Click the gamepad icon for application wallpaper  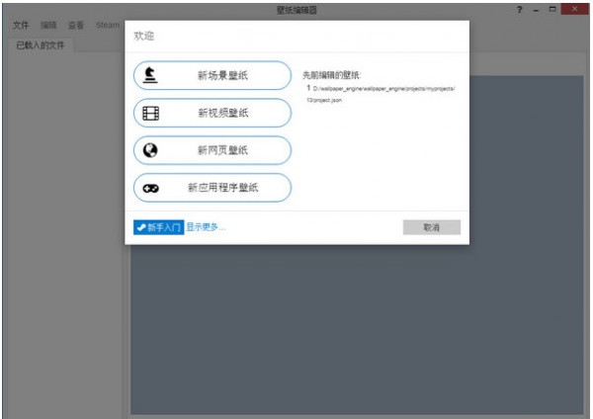[x=150, y=188]
